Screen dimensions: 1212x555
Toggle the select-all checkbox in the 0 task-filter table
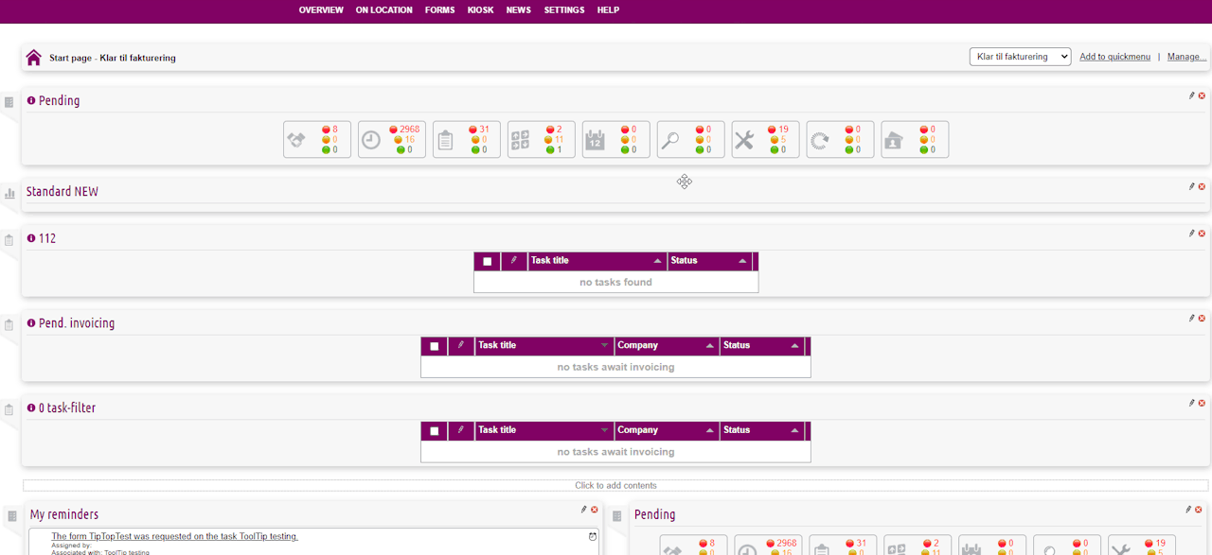coord(435,431)
